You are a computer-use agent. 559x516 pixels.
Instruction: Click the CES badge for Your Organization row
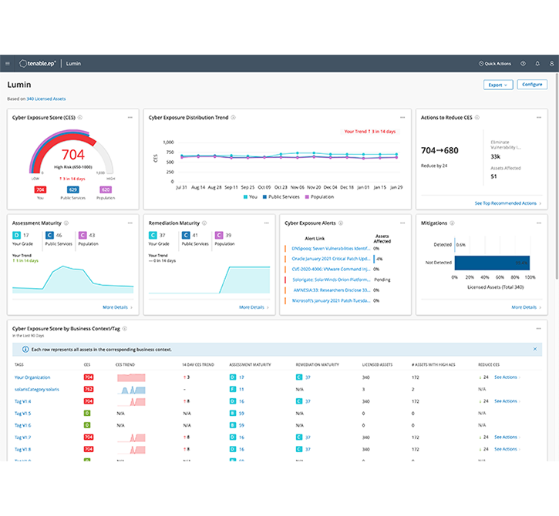89,377
